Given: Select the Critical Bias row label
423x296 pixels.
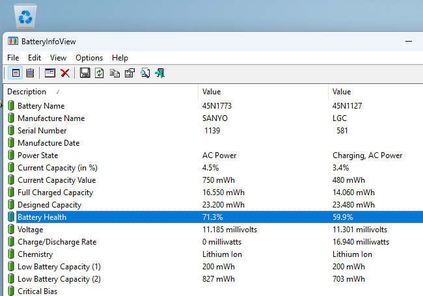Looking at the screenshot, I should pyautogui.click(x=38, y=291).
